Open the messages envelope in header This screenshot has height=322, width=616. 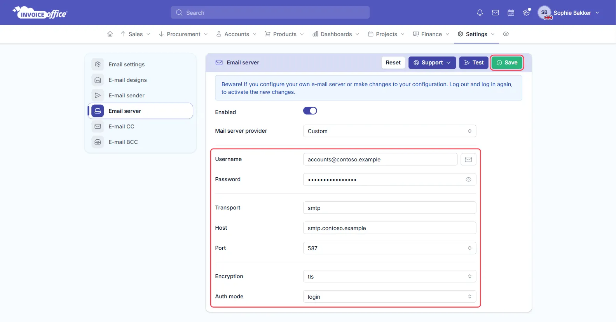tap(496, 13)
